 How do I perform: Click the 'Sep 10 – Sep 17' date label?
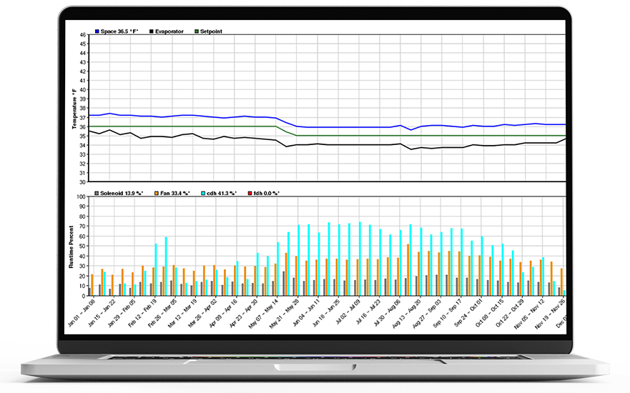pos(448,313)
